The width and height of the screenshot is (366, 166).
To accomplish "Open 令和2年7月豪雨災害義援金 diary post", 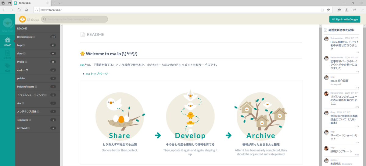I will coord(344,119).
